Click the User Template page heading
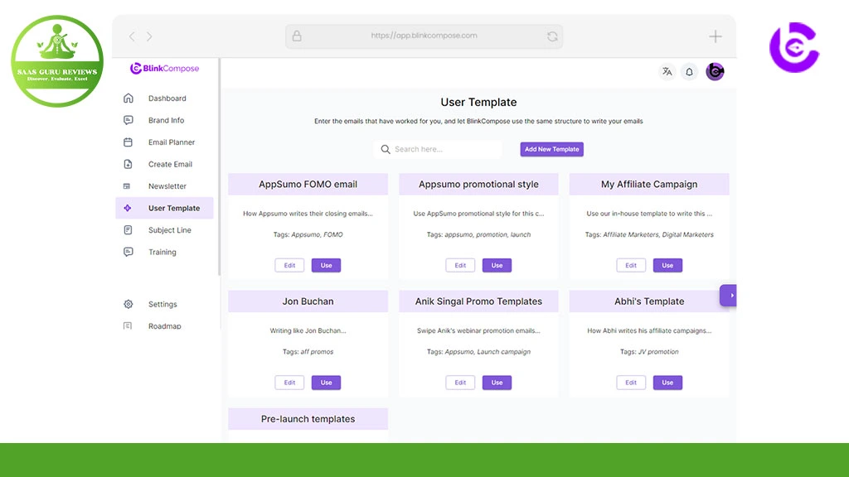Image resolution: width=849 pixels, height=477 pixels. coord(478,102)
